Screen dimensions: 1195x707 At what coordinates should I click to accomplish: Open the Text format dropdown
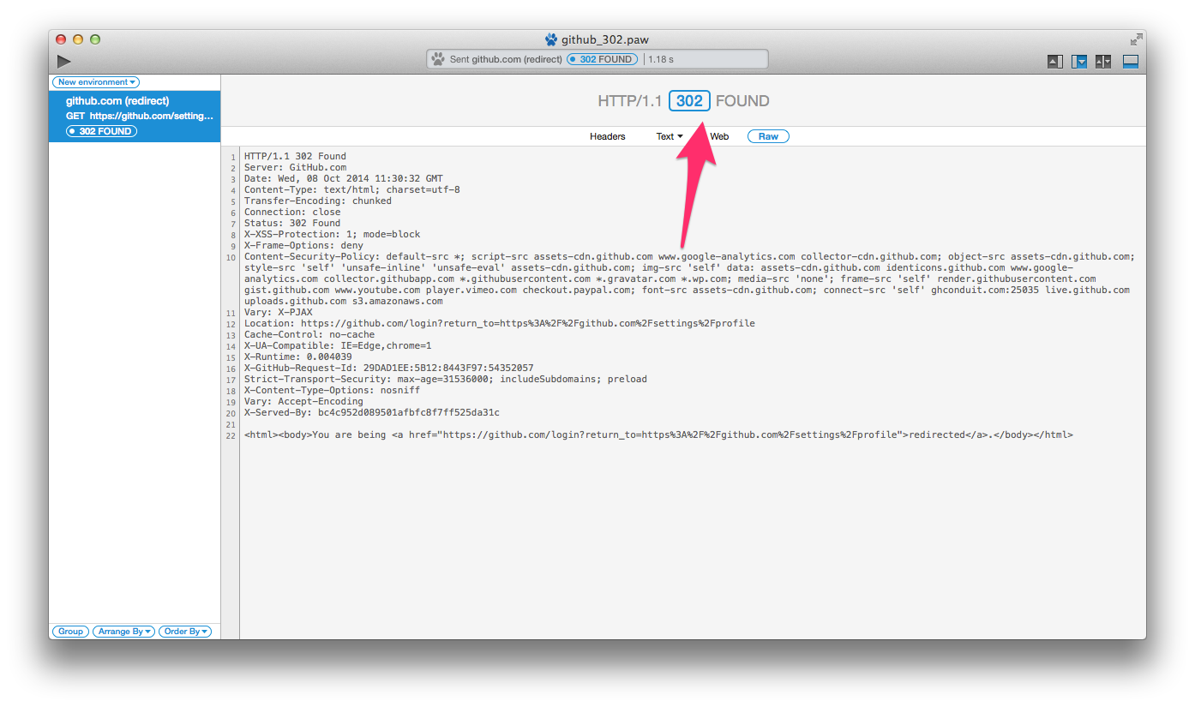tap(670, 136)
